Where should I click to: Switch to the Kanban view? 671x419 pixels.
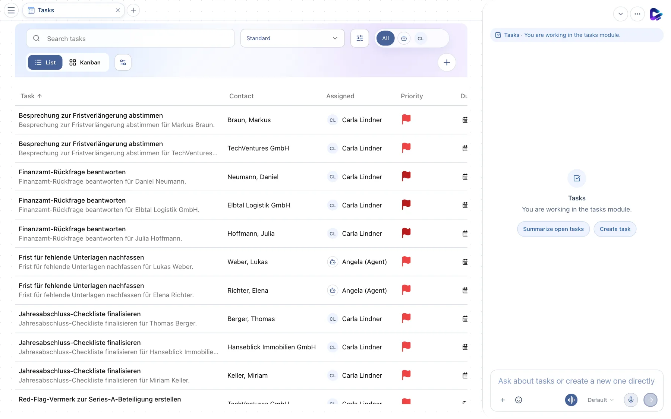(x=85, y=63)
